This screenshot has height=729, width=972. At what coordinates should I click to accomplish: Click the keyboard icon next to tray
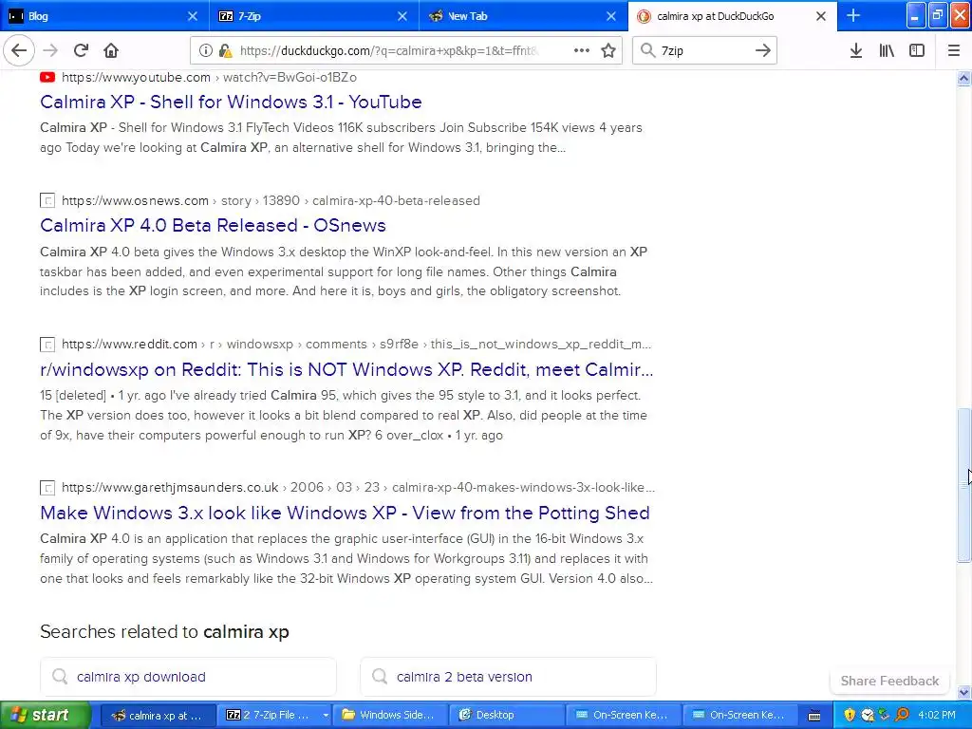tap(814, 716)
